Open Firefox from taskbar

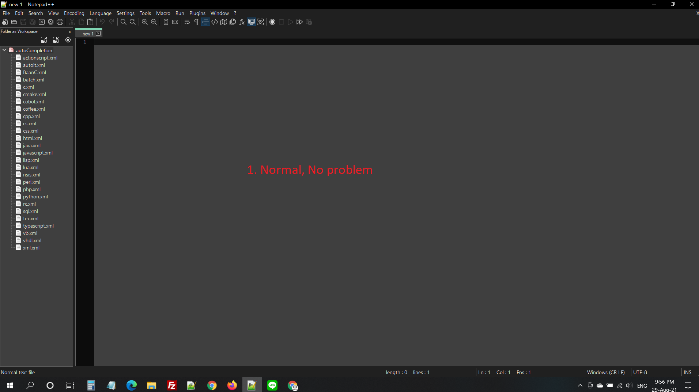[232, 385]
